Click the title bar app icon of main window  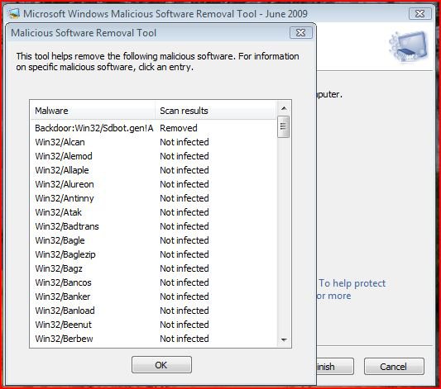[13, 13]
